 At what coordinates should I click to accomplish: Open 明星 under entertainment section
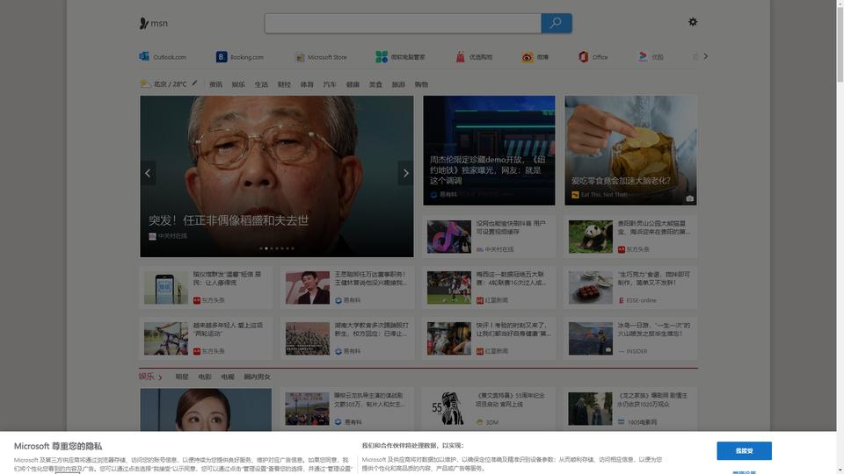[182, 377]
